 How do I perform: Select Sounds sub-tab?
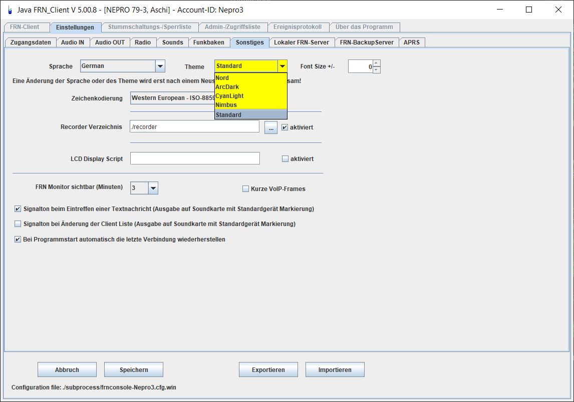coord(172,42)
